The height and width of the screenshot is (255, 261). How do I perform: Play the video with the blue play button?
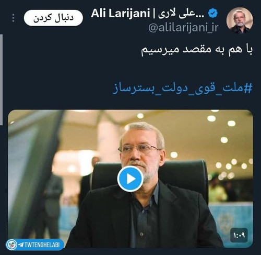click(x=130, y=179)
